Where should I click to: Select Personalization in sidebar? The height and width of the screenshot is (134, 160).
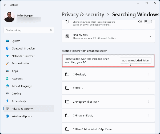(29, 64)
